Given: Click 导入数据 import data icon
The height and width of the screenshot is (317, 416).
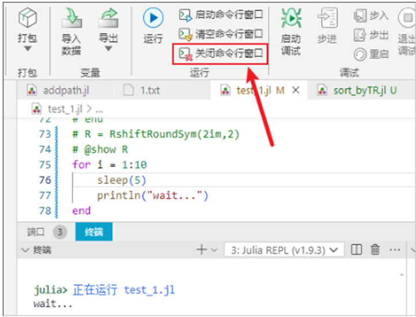Looking at the screenshot, I should [x=71, y=18].
